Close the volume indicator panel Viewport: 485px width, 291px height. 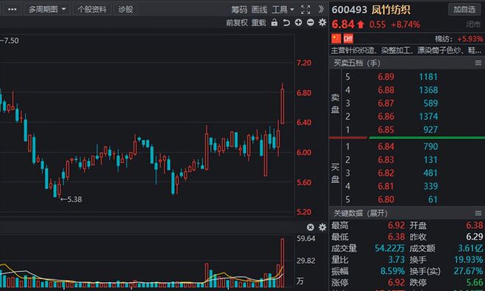[310, 227]
